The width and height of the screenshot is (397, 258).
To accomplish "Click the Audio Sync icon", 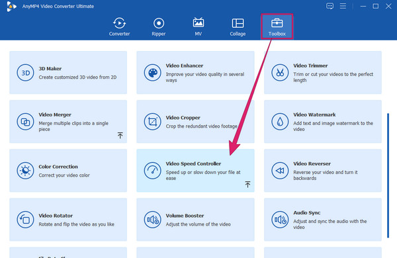I will (x=280, y=220).
